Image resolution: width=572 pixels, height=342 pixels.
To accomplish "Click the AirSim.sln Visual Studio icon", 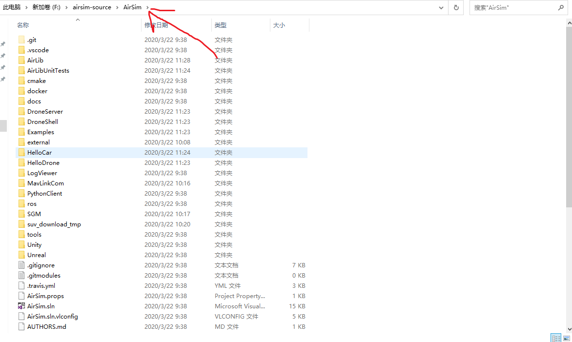I will (x=21, y=306).
